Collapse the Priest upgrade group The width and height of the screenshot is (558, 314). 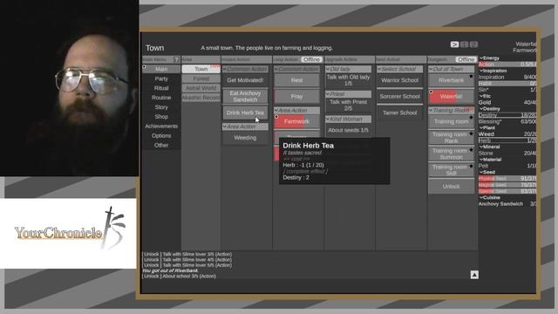[x=349, y=94]
